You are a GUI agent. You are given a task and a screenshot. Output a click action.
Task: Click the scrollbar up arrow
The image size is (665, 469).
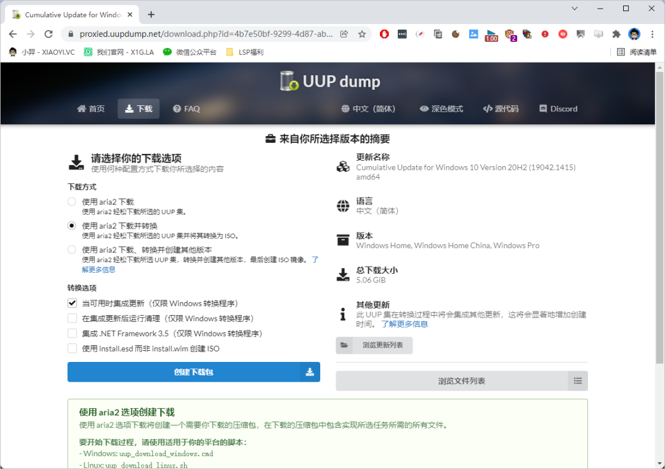coord(660,68)
